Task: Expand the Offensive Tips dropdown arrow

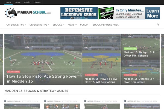Action: click(25, 25)
